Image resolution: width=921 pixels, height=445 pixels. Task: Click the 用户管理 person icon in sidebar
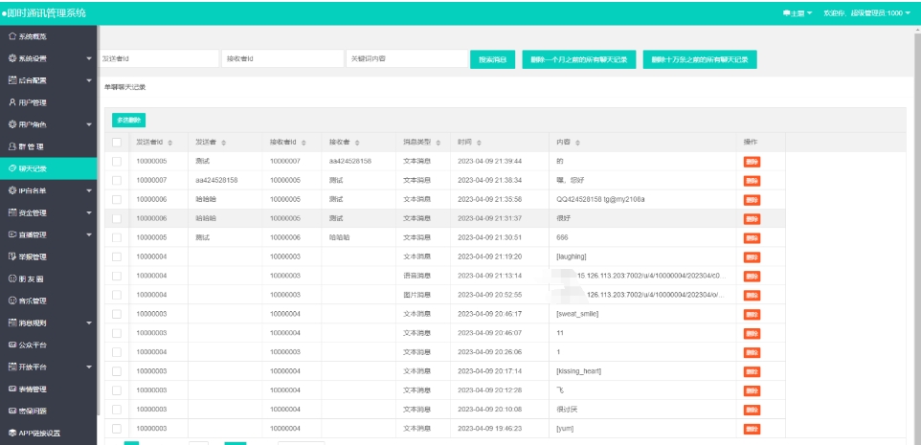click(12, 102)
